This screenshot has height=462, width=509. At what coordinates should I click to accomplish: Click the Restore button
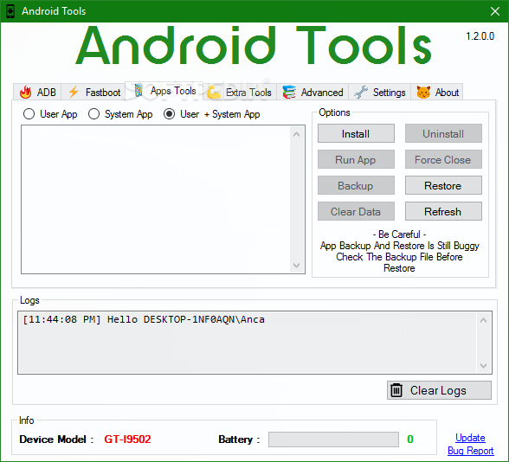(x=443, y=185)
